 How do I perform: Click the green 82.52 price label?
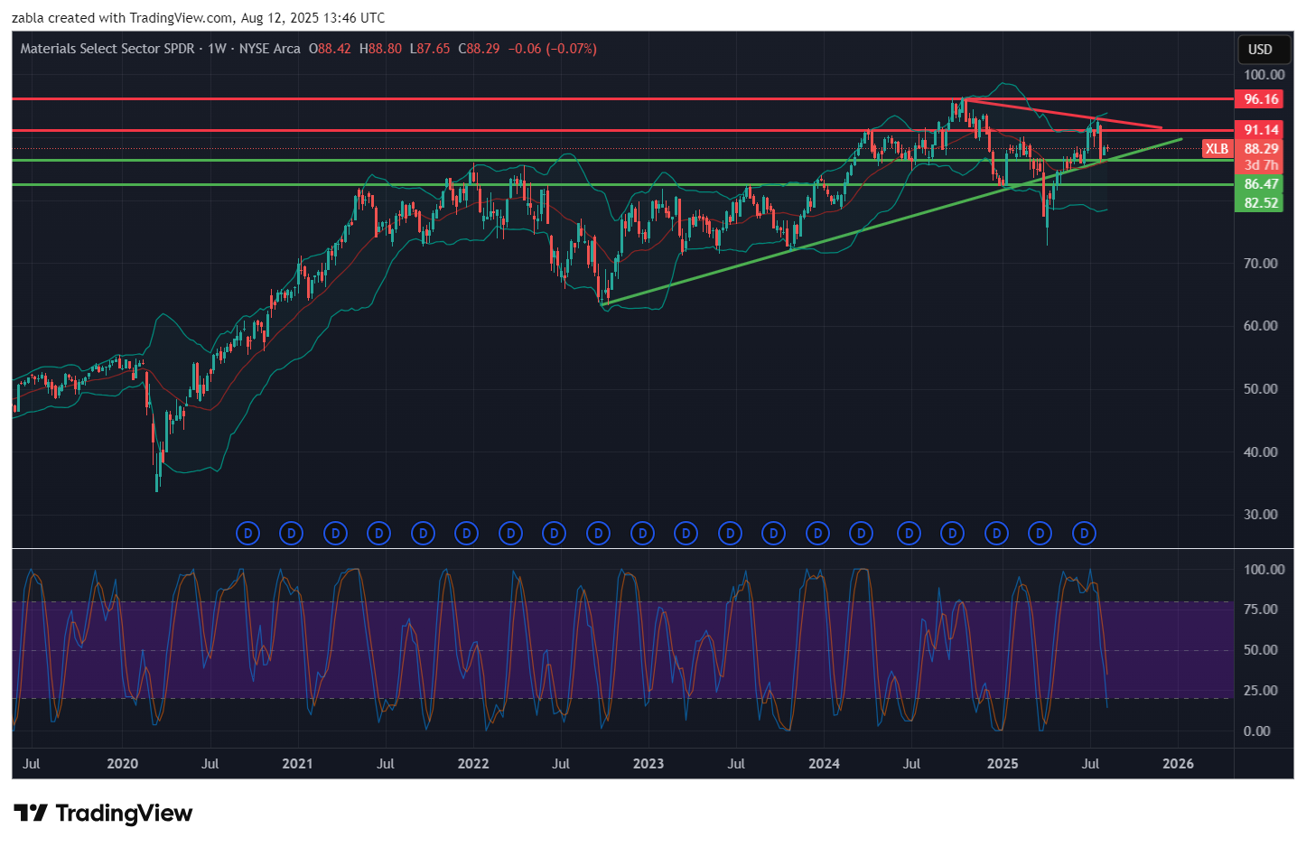(x=1261, y=202)
